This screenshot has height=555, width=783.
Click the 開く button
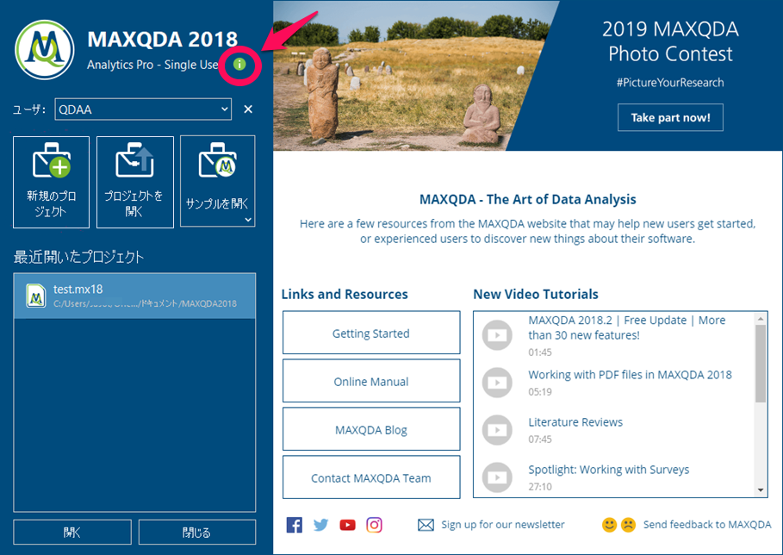pos(72,532)
